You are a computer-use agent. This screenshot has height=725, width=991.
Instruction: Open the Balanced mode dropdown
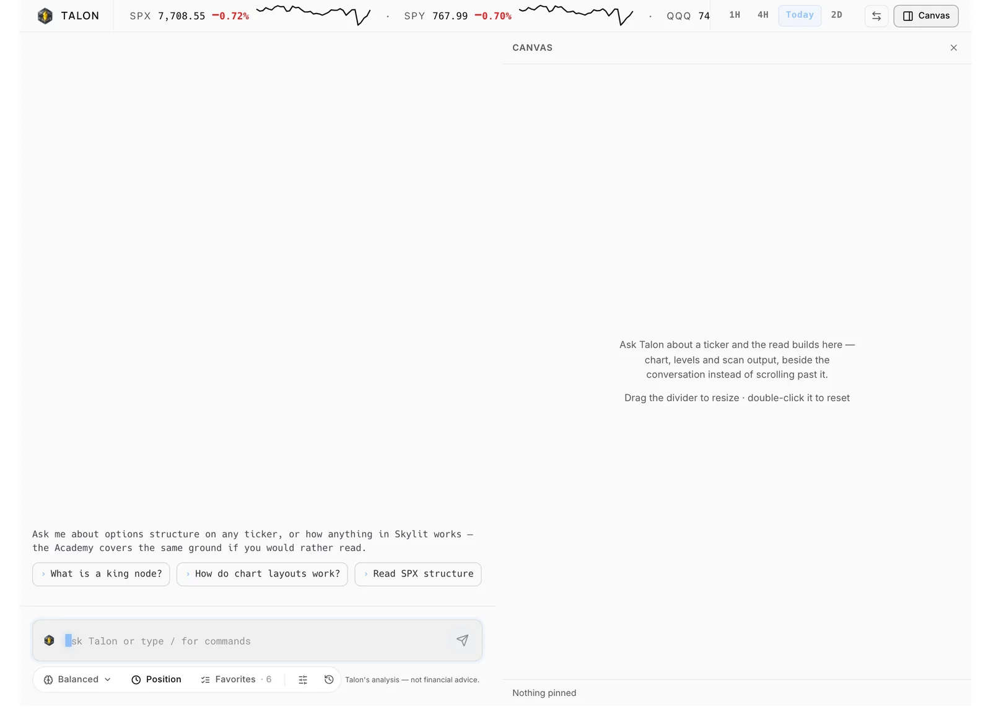(77, 680)
